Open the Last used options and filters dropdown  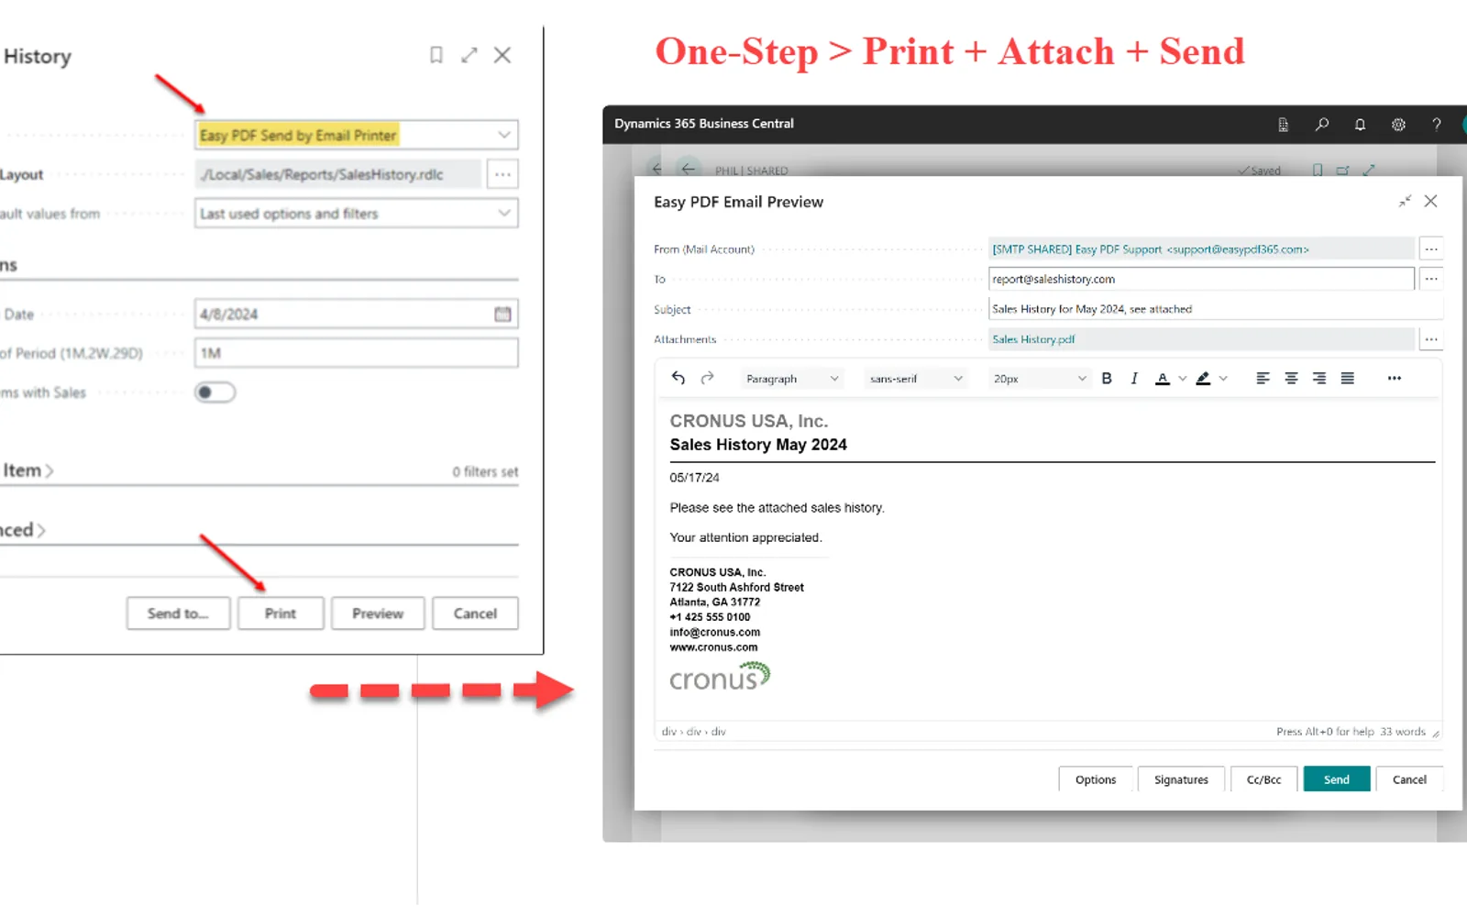pos(357,214)
